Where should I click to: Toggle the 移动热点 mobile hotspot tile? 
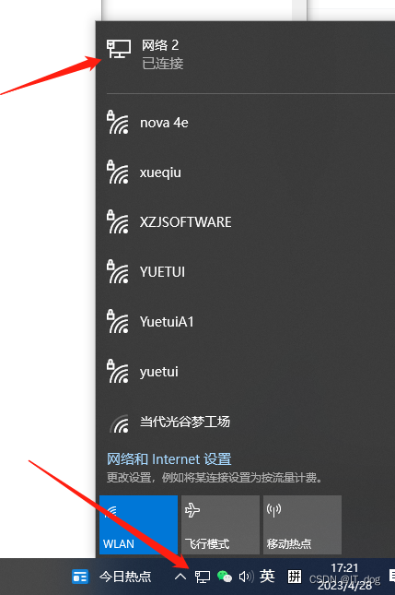click(302, 524)
